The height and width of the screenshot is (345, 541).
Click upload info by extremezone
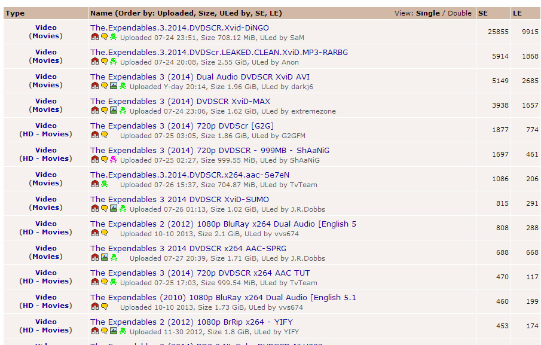pos(233,111)
